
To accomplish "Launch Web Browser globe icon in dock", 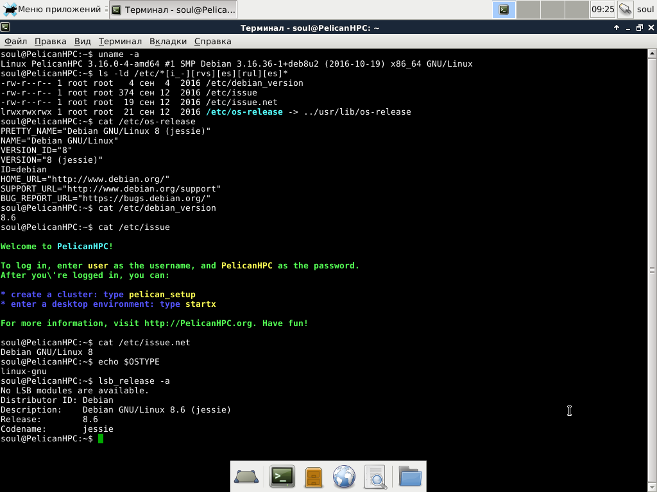I will click(344, 477).
